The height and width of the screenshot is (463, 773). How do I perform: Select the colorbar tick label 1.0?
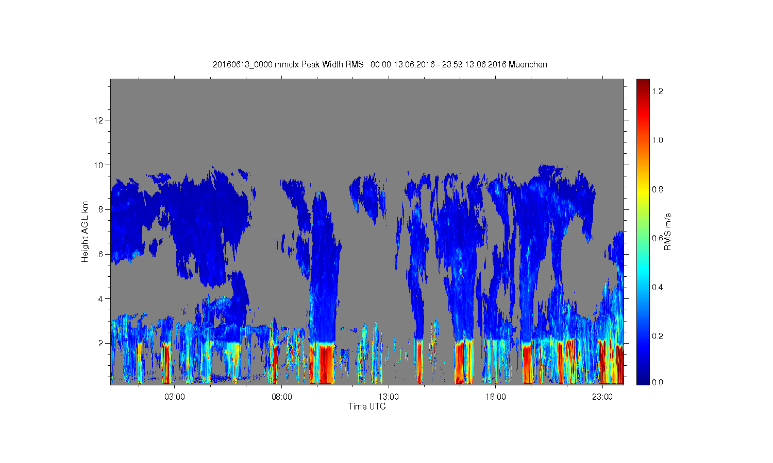pos(657,140)
